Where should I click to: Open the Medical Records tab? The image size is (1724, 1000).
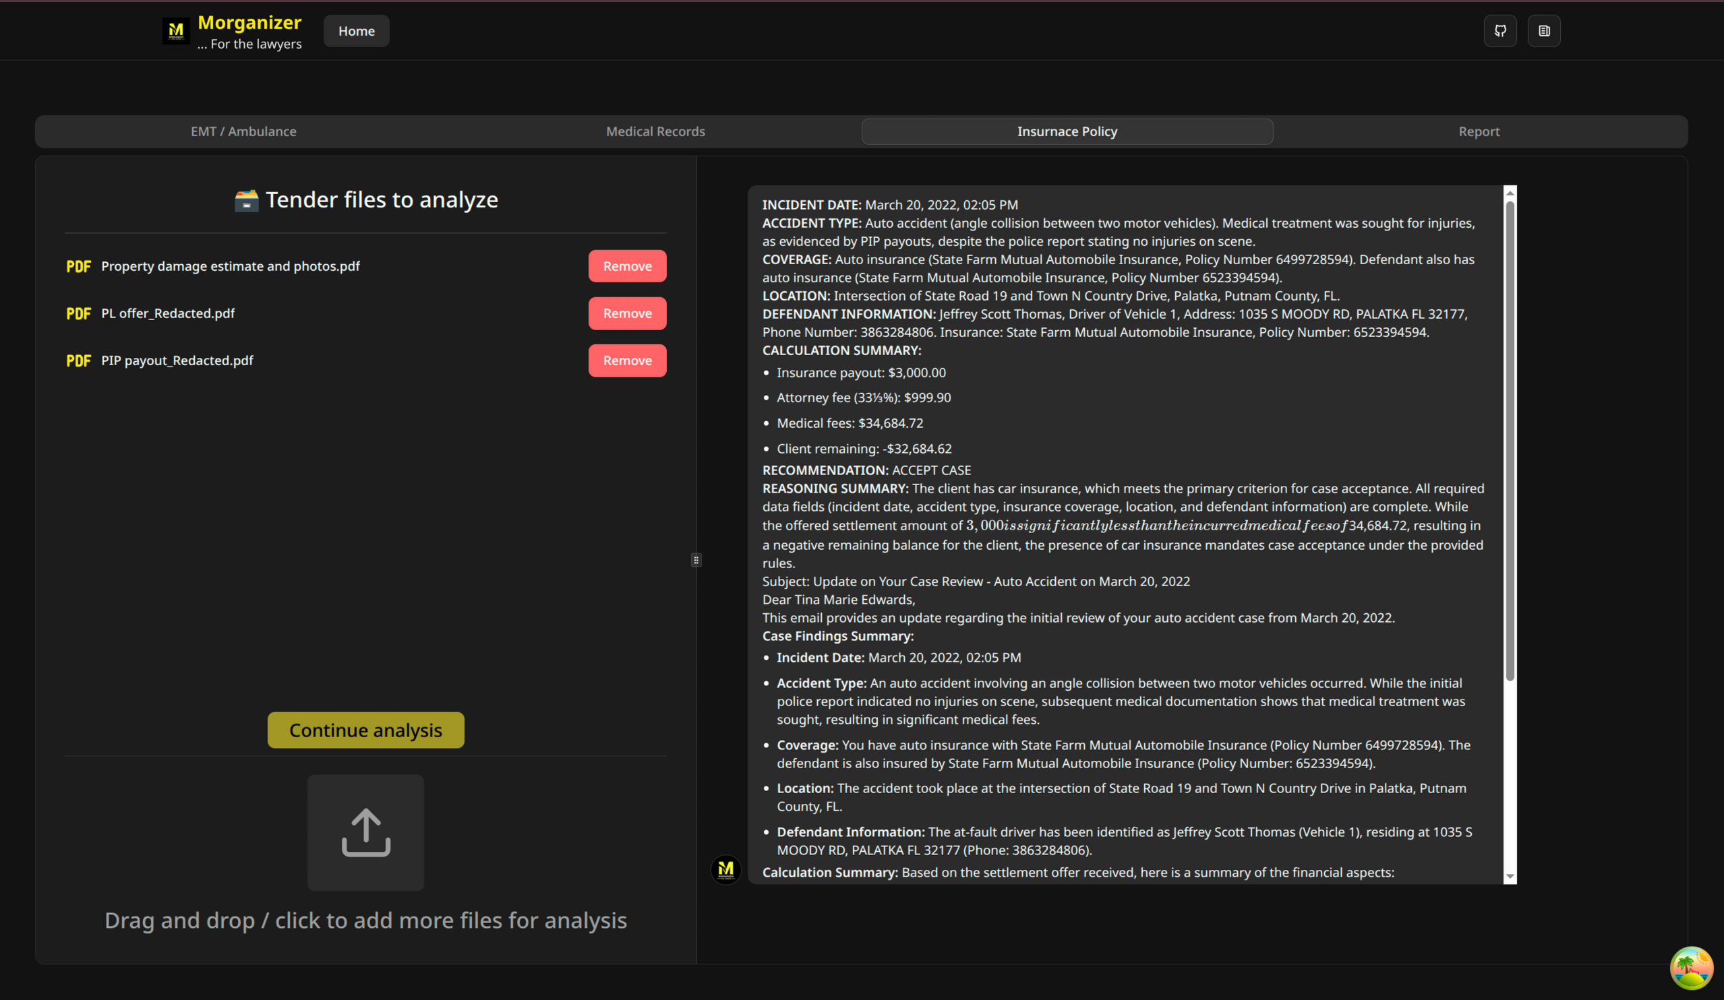click(655, 131)
